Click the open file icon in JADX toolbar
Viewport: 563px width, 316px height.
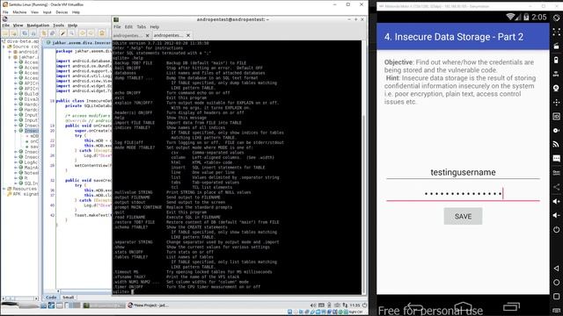click(5, 33)
